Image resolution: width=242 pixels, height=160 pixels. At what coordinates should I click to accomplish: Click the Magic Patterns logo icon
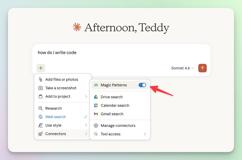click(x=96, y=85)
